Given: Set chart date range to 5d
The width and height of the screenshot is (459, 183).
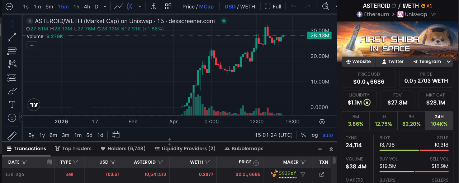Looking at the screenshot, I should click(x=89, y=135).
